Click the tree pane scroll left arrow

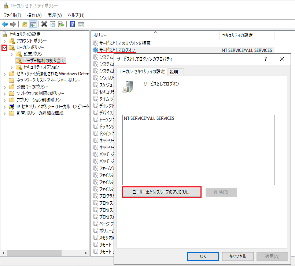point(4,253)
